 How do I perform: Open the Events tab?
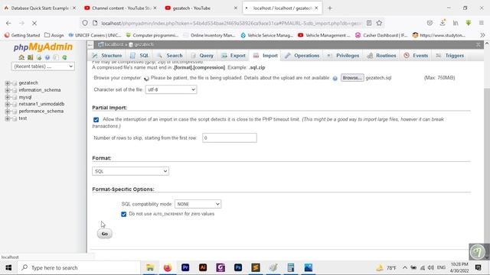(416, 56)
